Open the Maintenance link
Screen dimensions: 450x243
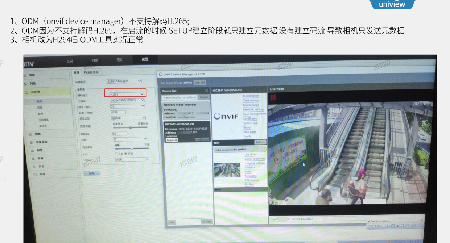point(251,105)
